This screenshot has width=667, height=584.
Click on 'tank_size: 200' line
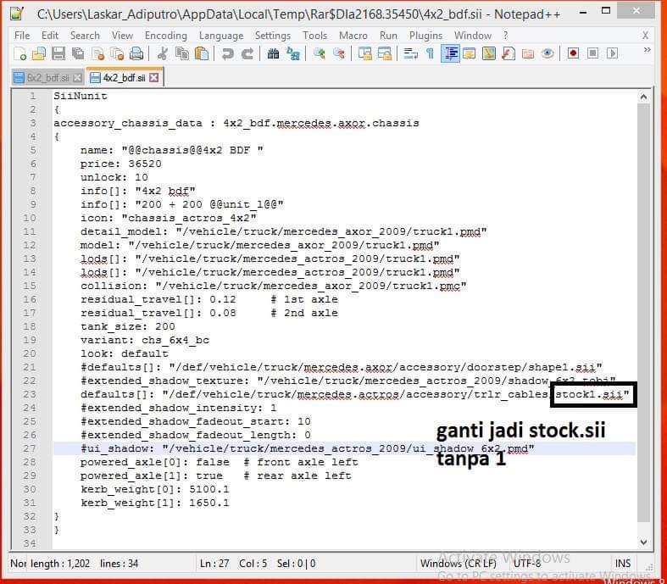(128, 326)
